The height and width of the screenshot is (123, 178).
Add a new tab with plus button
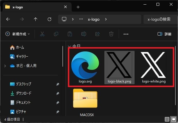tap(78, 7)
